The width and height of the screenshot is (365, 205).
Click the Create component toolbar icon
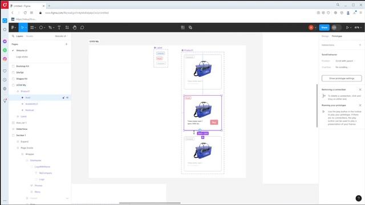(182, 27)
